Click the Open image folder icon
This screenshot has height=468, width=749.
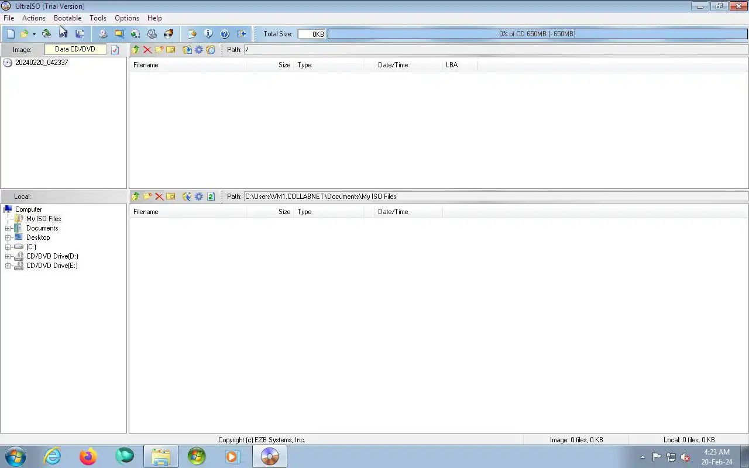(x=24, y=34)
